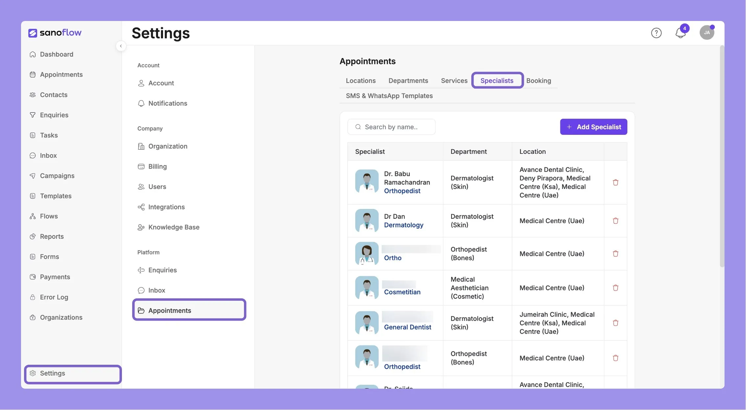Open Templates in the sidebar
The height and width of the screenshot is (410, 746).
[x=56, y=196]
